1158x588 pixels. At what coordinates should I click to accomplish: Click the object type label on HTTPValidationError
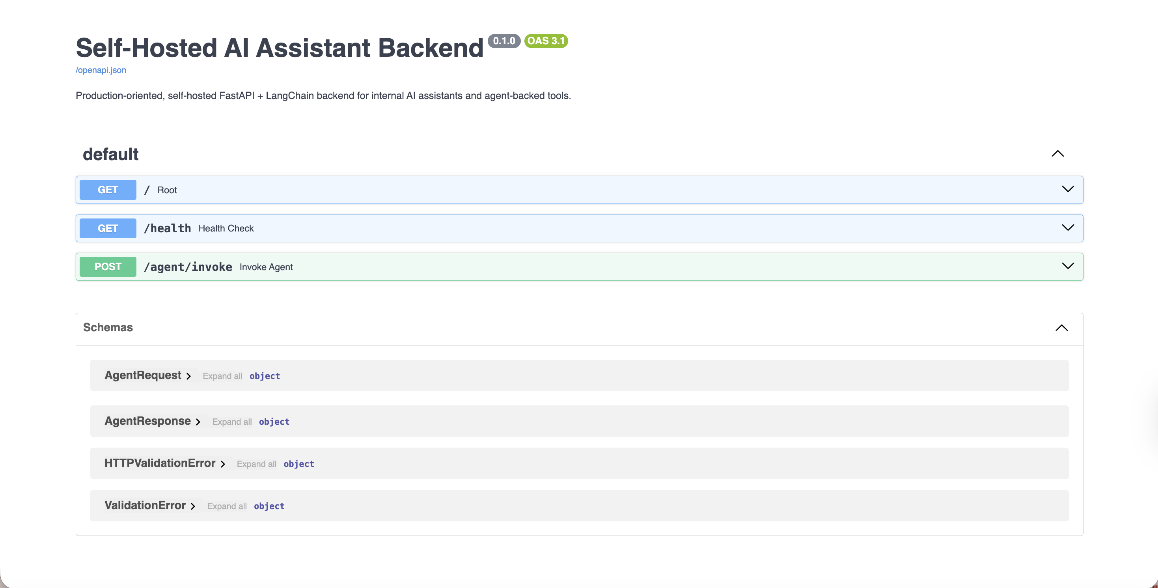298,463
